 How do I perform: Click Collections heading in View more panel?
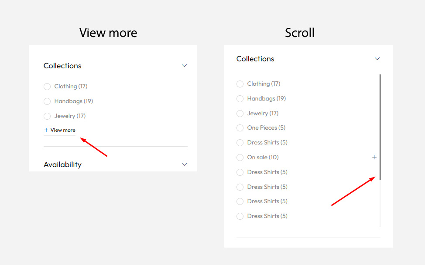tap(62, 66)
